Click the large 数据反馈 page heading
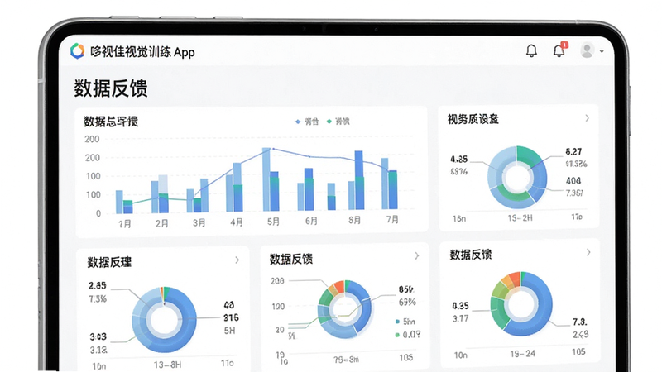This screenshot has width=662, height=372. 111,88
